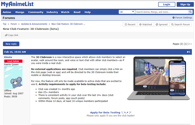Viewport: 195px width, 125px height.
Task: Click the Login button
Action: 167,5
